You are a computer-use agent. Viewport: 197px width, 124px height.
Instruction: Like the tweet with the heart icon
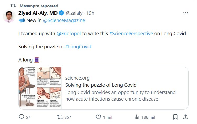point(98,117)
